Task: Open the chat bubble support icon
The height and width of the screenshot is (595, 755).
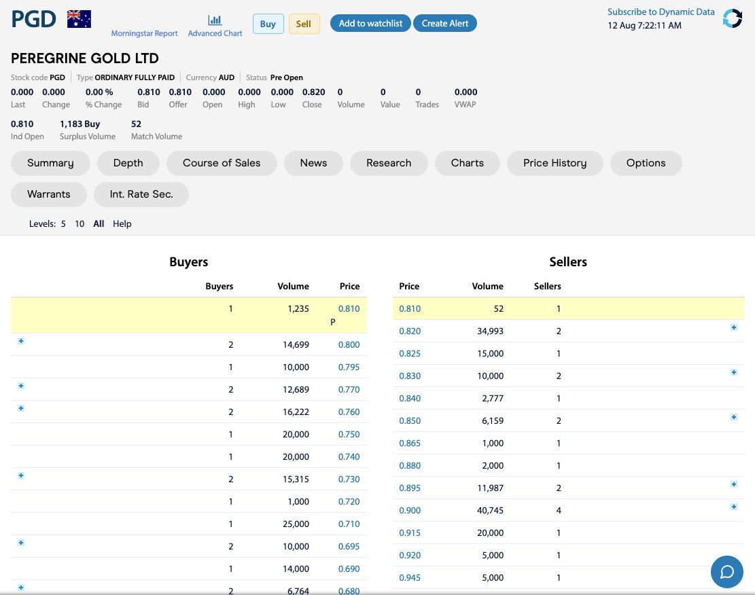Action: [x=726, y=571]
